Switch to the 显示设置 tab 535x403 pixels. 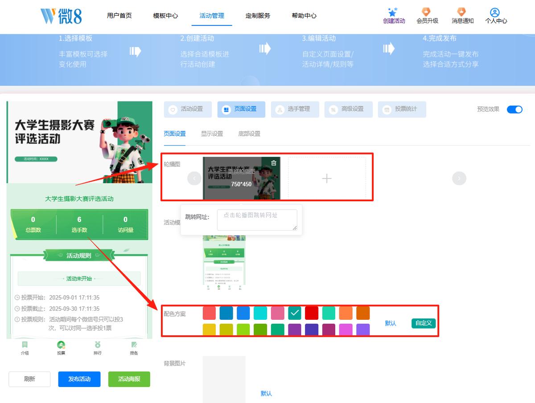tap(212, 134)
